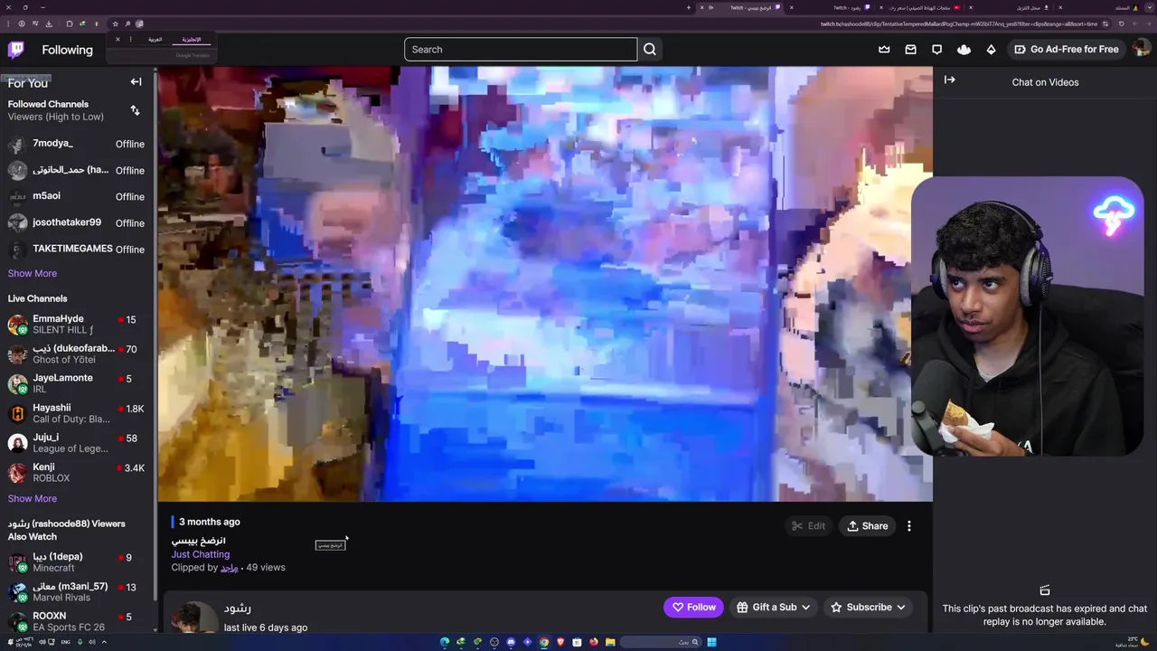Click Go Ad-Free for Free
Screen dimensions: 1157x651
(1066, 50)
